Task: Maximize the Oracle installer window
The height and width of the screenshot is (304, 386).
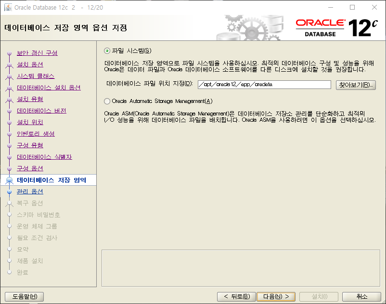Action: pos(352,7)
